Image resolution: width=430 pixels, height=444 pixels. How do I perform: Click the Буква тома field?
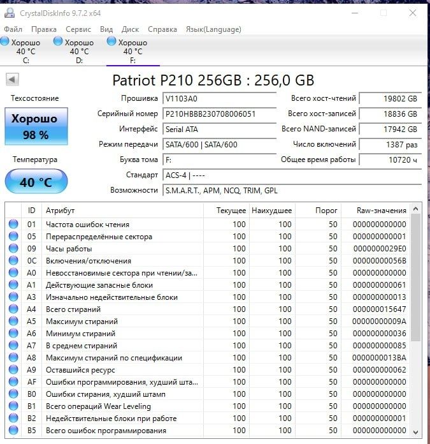coord(220,159)
